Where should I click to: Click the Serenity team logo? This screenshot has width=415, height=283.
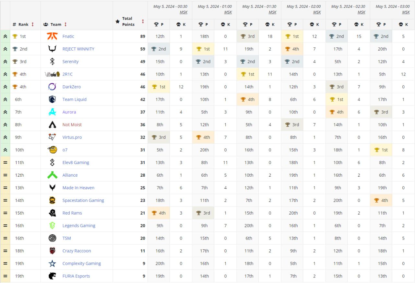pyautogui.click(x=52, y=62)
